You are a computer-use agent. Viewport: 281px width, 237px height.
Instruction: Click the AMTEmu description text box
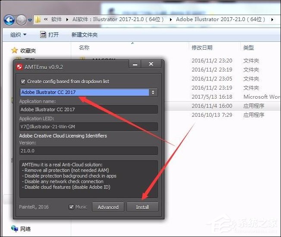[88, 179]
